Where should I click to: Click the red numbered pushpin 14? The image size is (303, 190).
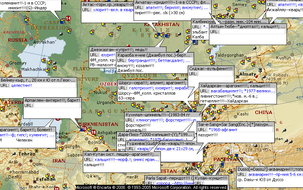pos(68,18)
